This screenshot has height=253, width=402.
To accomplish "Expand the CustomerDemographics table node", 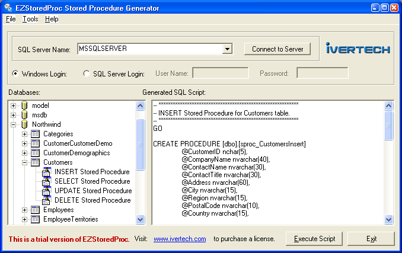I will (25, 153).
